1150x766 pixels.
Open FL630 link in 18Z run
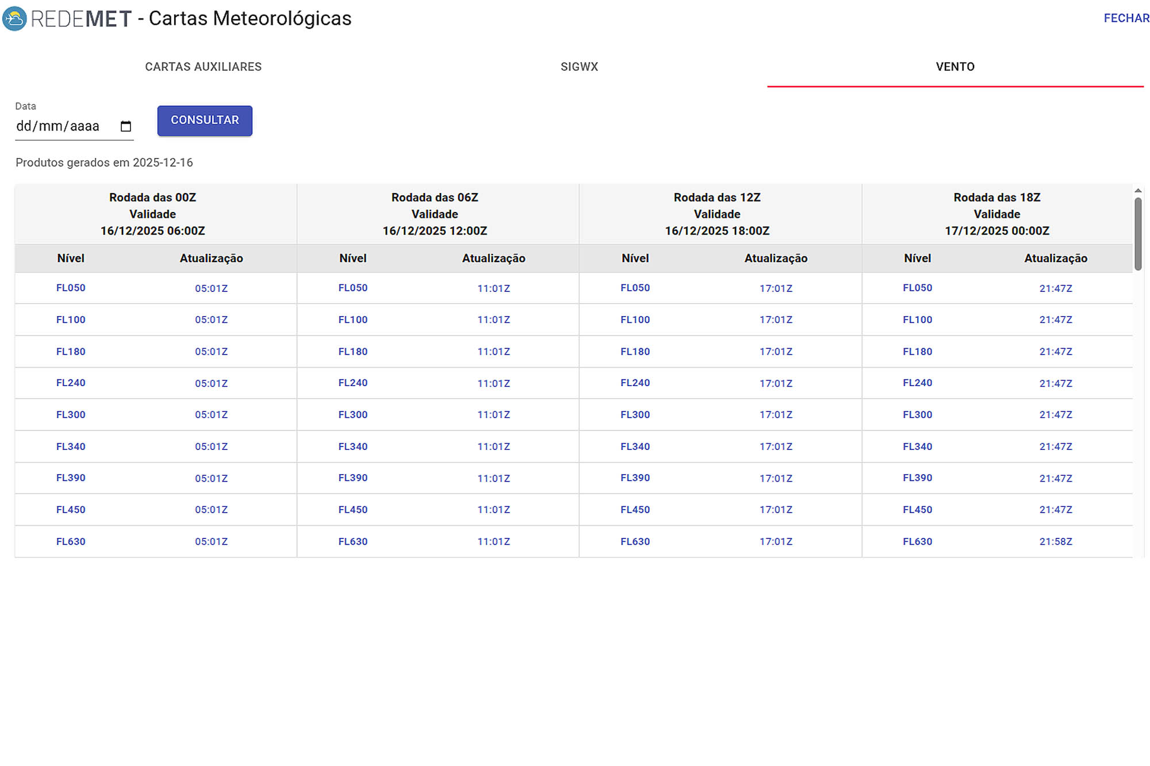917,541
